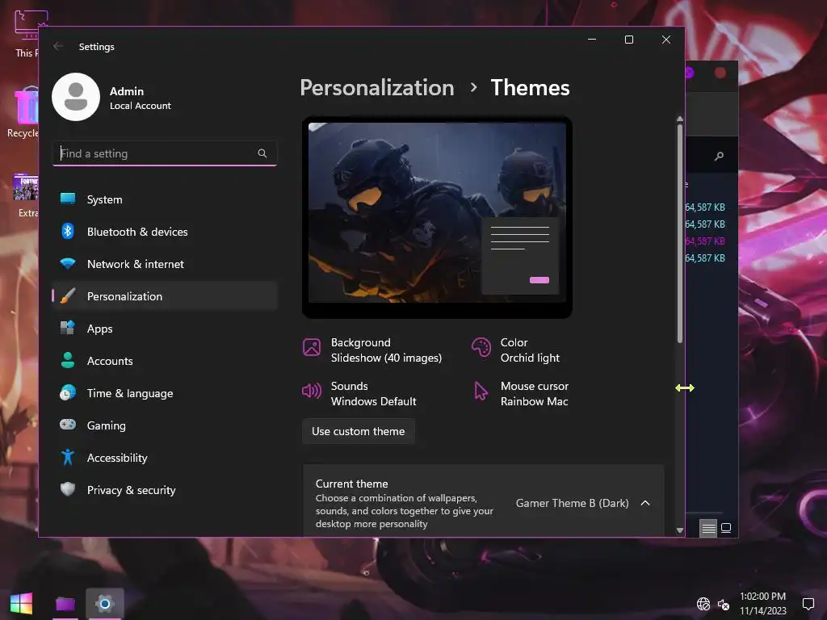The height and width of the screenshot is (620, 827).
Task: Open the Mouse cursor pointer icon
Action: click(481, 392)
